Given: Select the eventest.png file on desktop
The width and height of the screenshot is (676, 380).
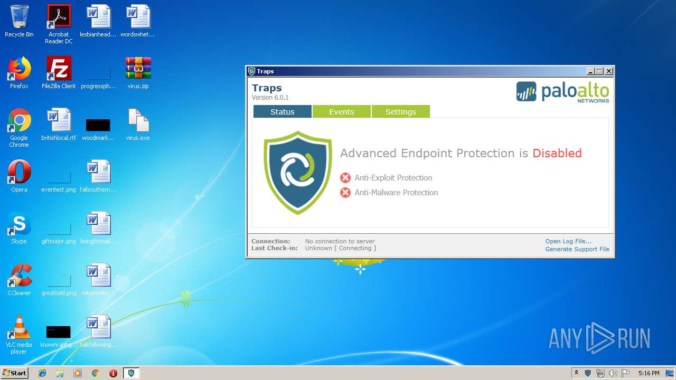Looking at the screenshot, I should pos(59,180).
